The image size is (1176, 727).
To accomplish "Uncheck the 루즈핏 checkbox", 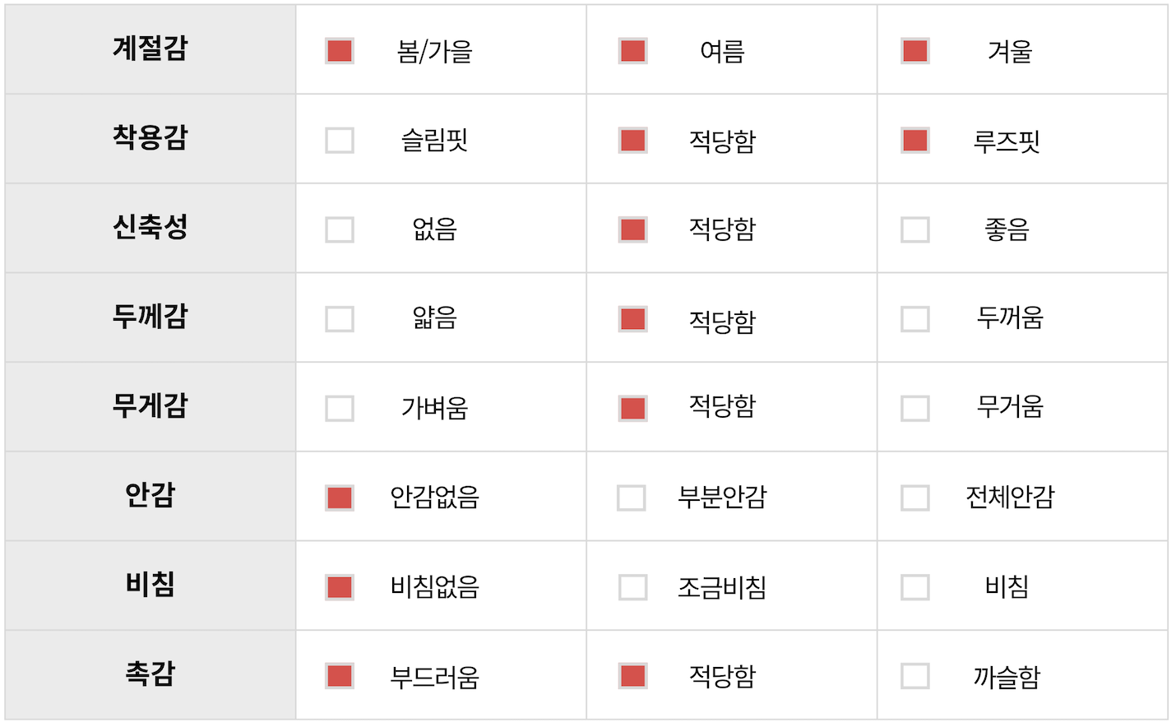I will click(x=915, y=141).
